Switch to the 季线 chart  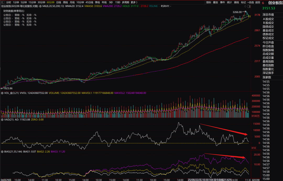[x=97, y=2]
